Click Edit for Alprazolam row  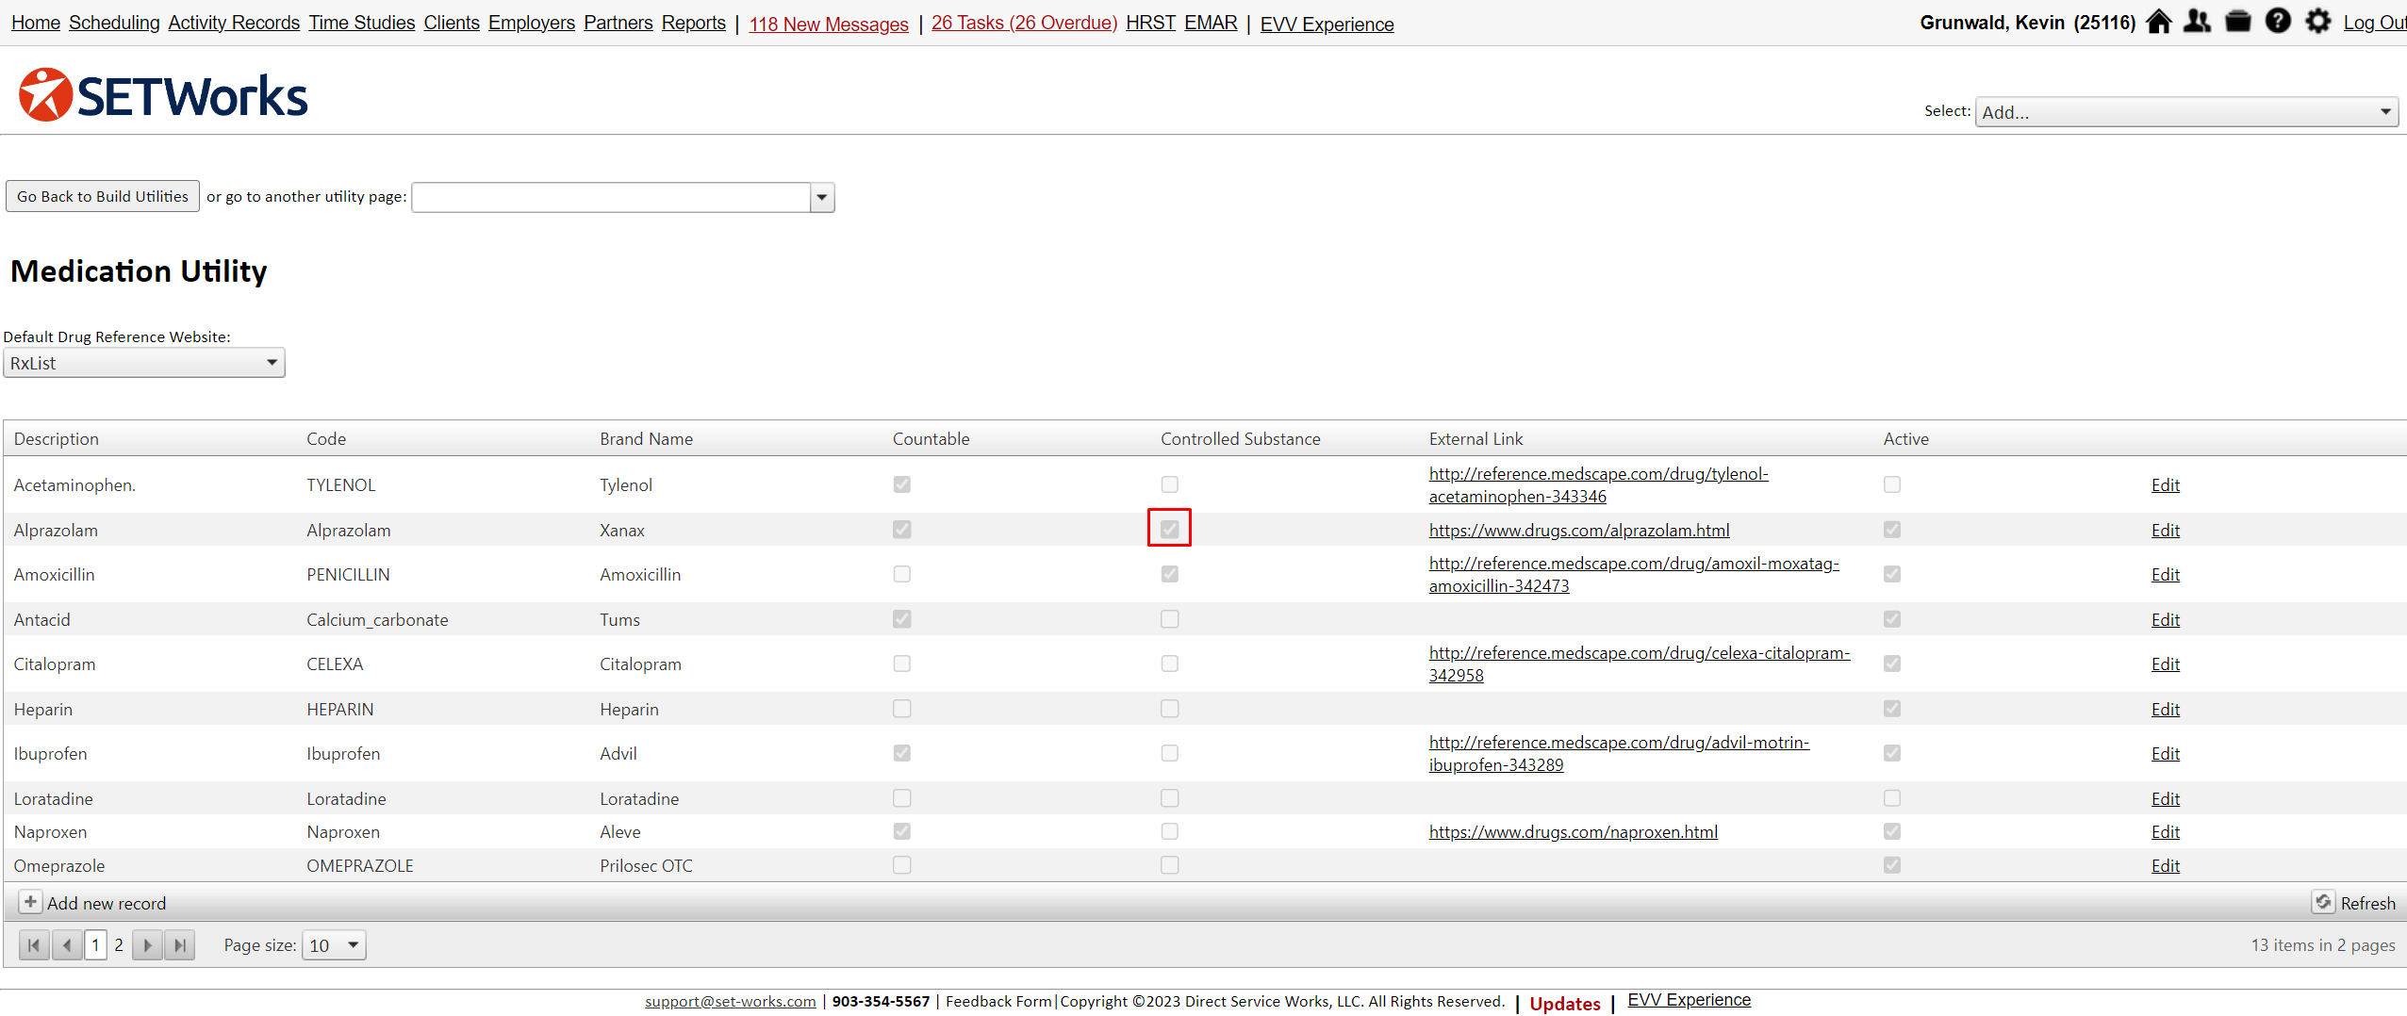pos(2166,530)
